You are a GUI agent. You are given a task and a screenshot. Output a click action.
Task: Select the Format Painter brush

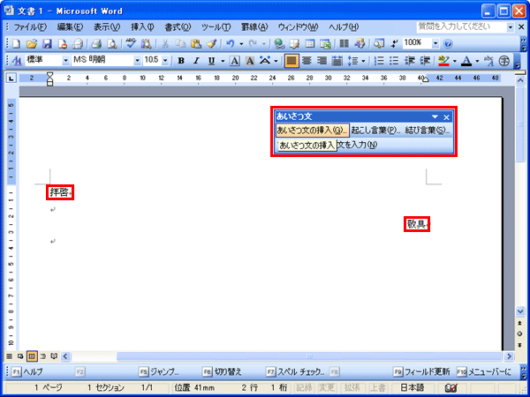211,43
